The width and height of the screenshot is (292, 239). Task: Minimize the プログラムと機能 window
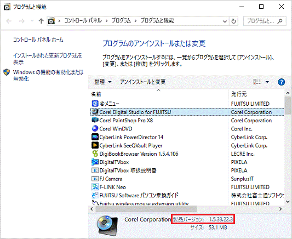pyautogui.click(x=242, y=7)
